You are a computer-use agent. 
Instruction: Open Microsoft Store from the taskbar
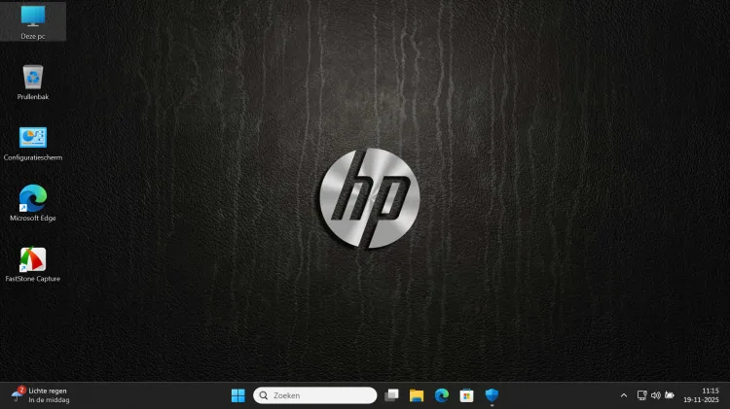coord(467,395)
